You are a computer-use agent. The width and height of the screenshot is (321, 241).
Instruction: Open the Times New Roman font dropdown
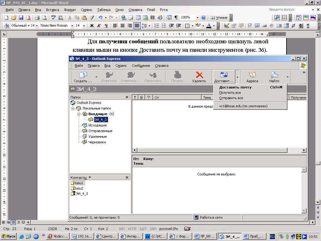point(72,26)
